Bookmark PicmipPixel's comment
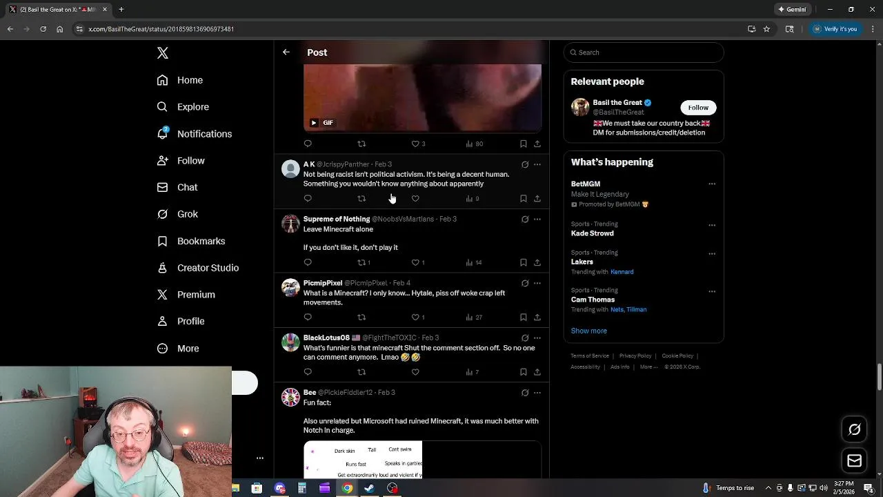Screen dimensions: 883x497 point(524,318)
